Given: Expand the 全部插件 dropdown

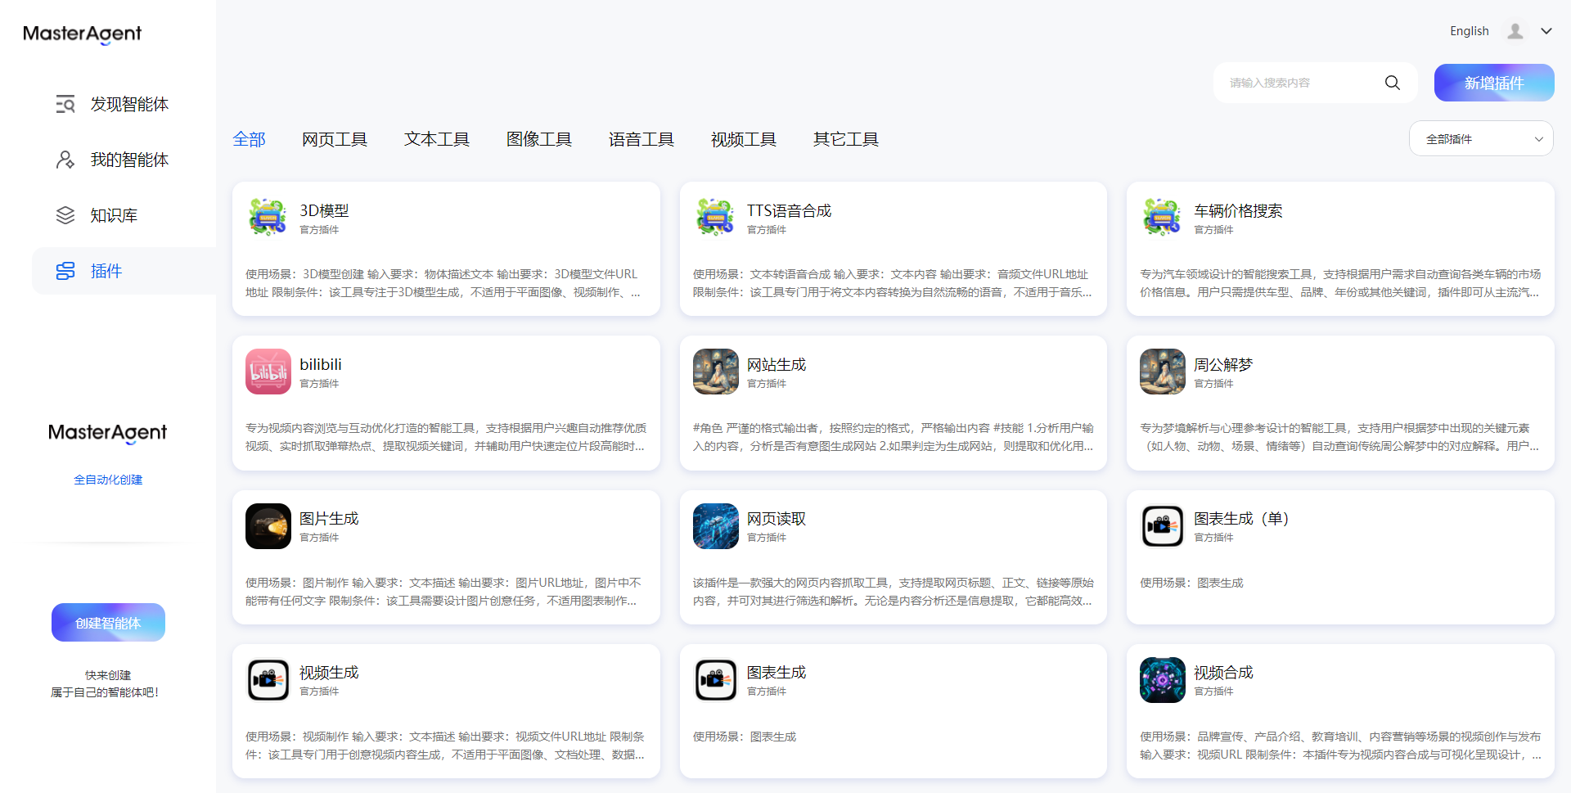Looking at the screenshot, I should point(1481,138).
